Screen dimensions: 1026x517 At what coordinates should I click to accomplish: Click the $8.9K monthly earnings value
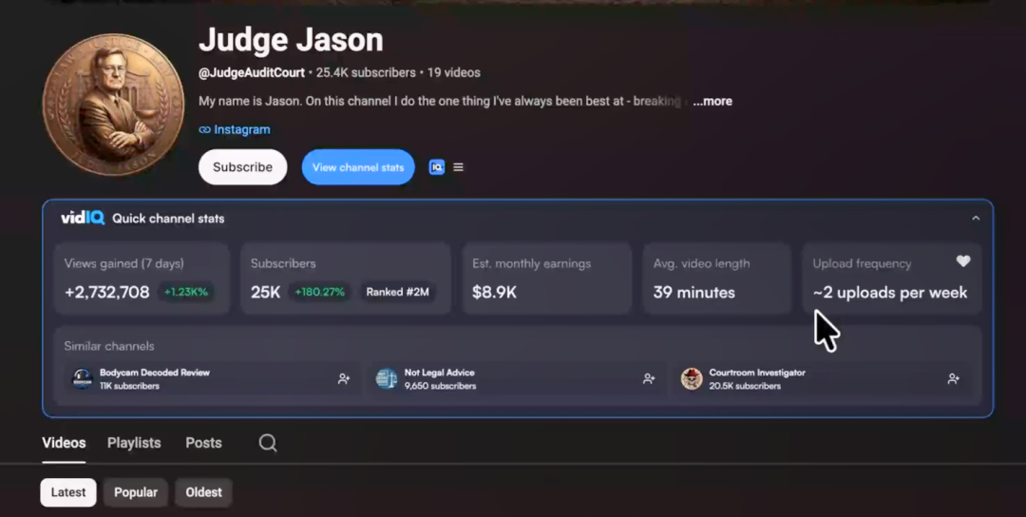[x=494, y=292]
